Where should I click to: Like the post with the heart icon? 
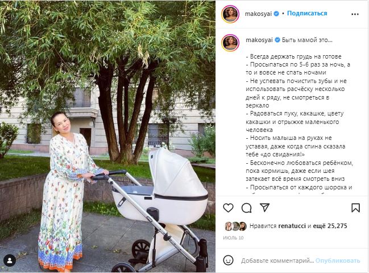coord(228,208)
